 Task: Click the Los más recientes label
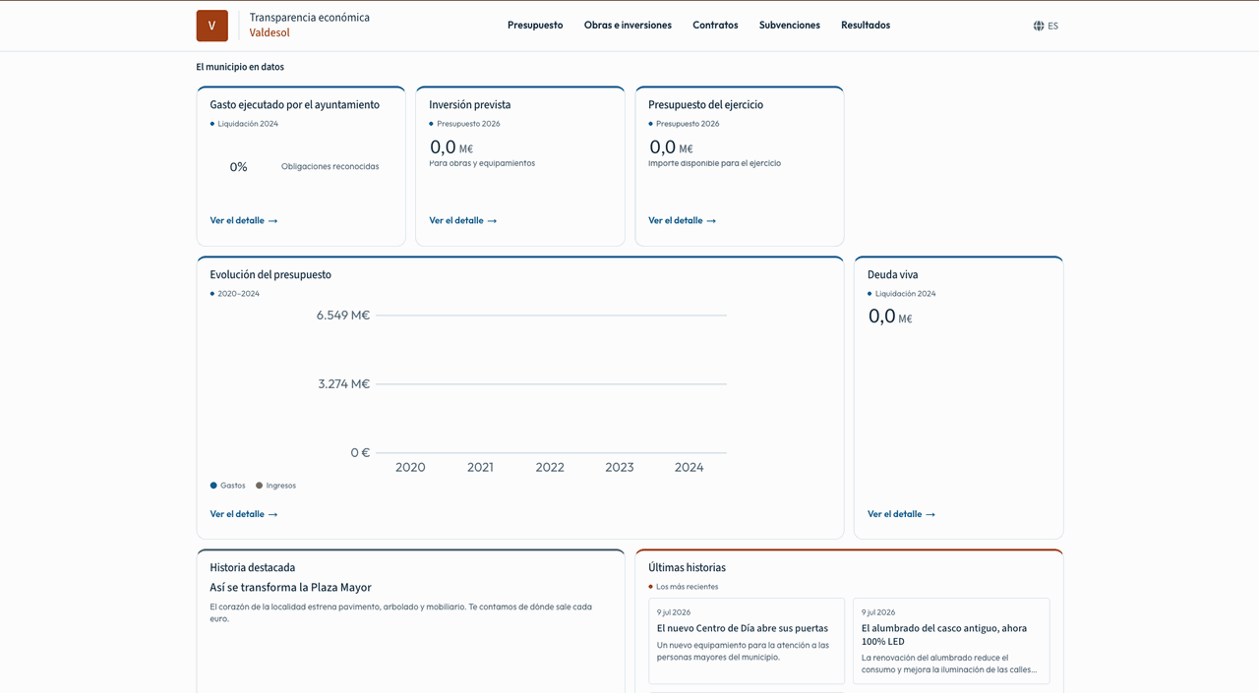point(688,587)
